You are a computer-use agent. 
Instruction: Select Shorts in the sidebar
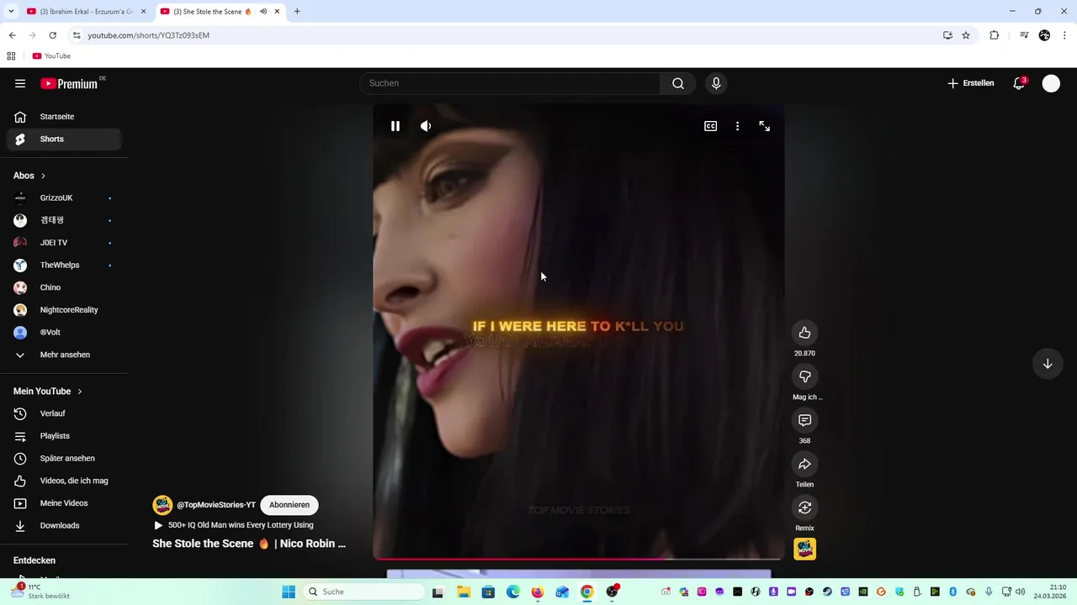64,139
